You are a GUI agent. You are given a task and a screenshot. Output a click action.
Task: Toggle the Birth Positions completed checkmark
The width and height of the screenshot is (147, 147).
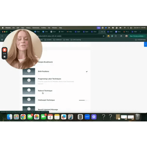click(87, 71)
